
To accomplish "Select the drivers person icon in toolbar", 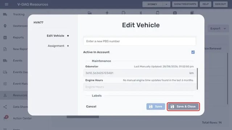I will [107, 13].
